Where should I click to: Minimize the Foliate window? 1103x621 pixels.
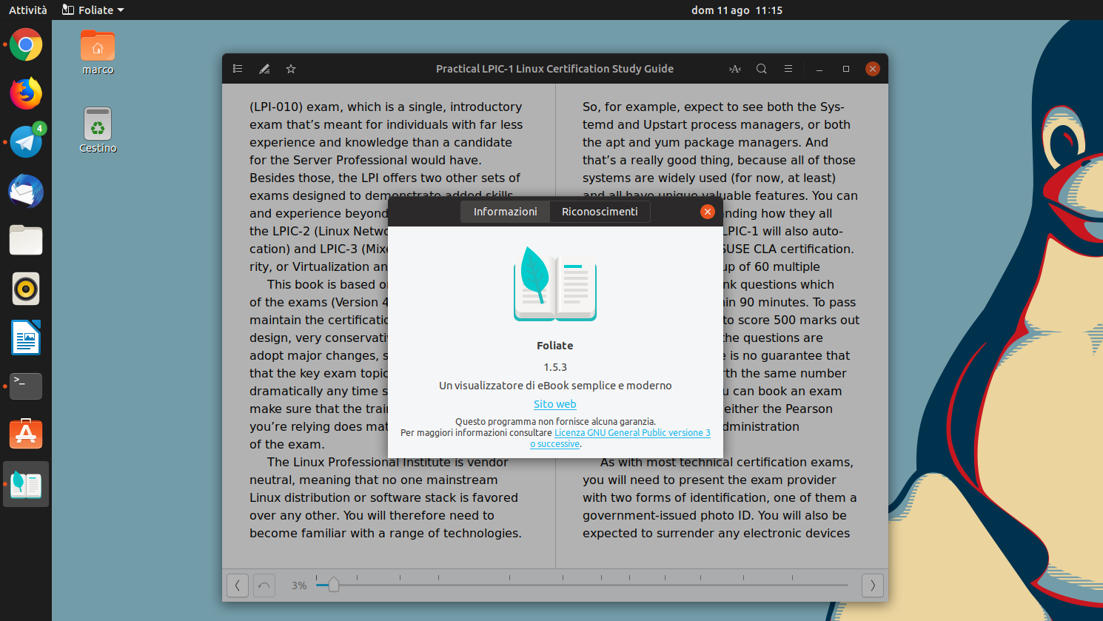(819, 69)
